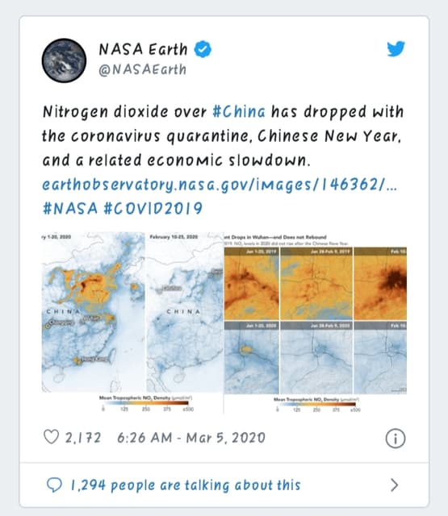Open the speech bubble reply icon

point(54,485)
